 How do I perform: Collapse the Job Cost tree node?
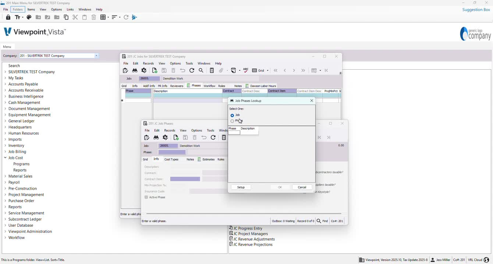point(5,158)
